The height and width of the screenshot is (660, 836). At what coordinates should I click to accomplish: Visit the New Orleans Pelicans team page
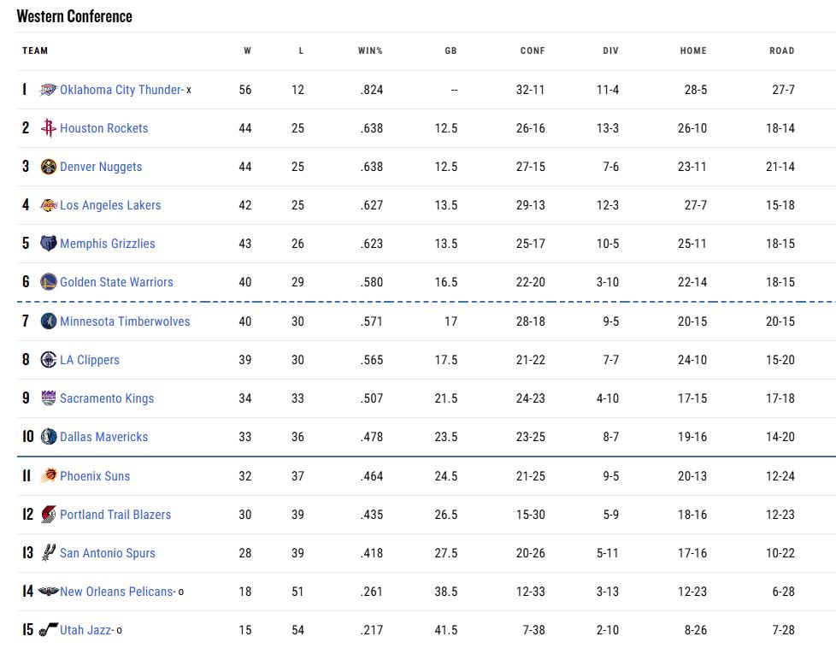click(116, 592)
